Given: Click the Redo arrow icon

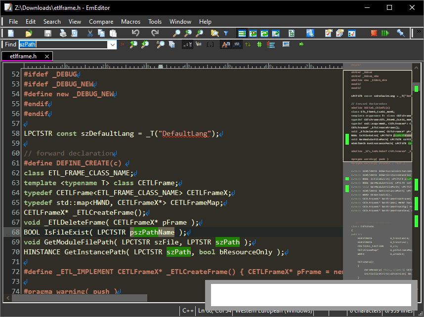Looking at the screenshot, I should (155, 33).
